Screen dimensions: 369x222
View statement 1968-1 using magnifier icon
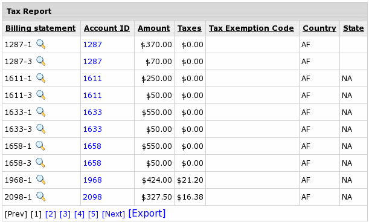click(40, 180)
